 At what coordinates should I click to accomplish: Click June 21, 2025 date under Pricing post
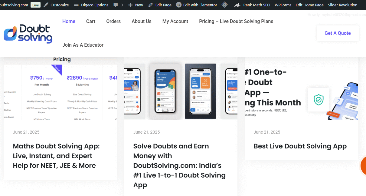(x=26, y=132)
